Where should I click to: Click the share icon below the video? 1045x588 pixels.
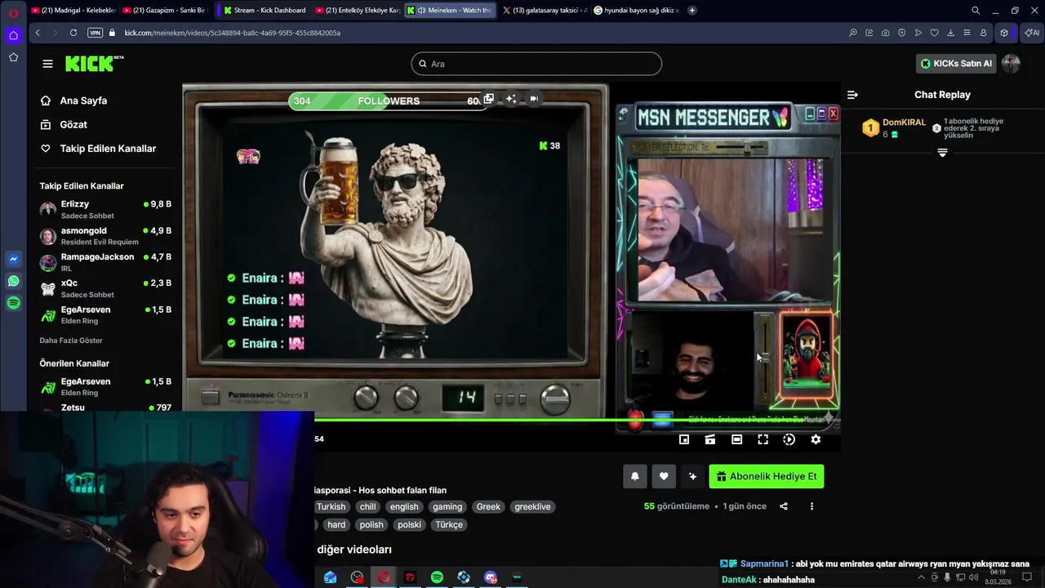pyautogui.click(x=784, y=506)
